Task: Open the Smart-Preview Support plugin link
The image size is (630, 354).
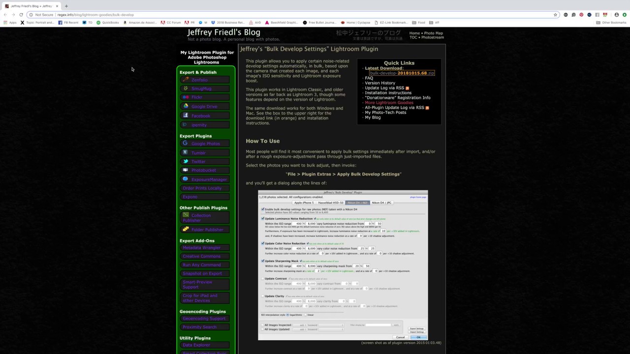Action: (197, 284)
